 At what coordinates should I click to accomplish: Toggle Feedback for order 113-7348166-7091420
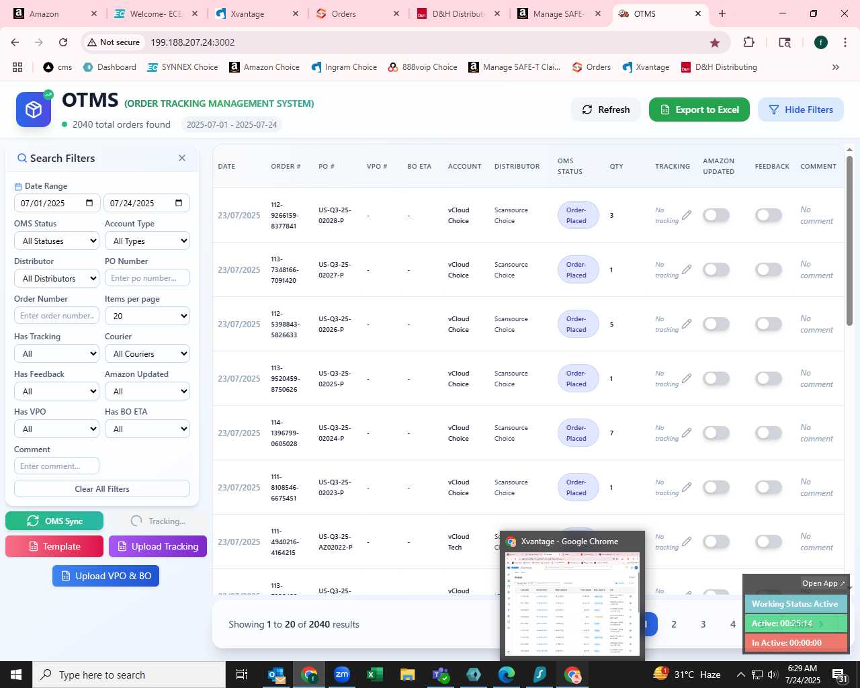pyautogui.click(x=769, y=269)
